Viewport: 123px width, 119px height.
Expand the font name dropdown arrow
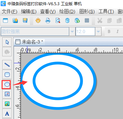click(72, 31)
